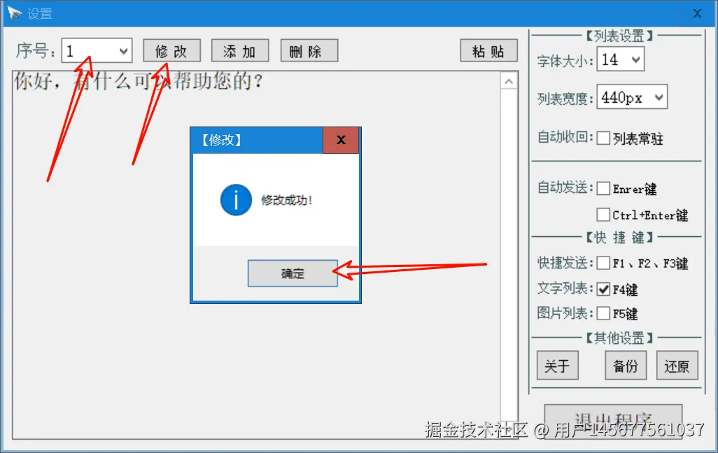
Task: Toggle the Ctrl+Enter键 auto-send checkbox
Action: coord(603,215)
